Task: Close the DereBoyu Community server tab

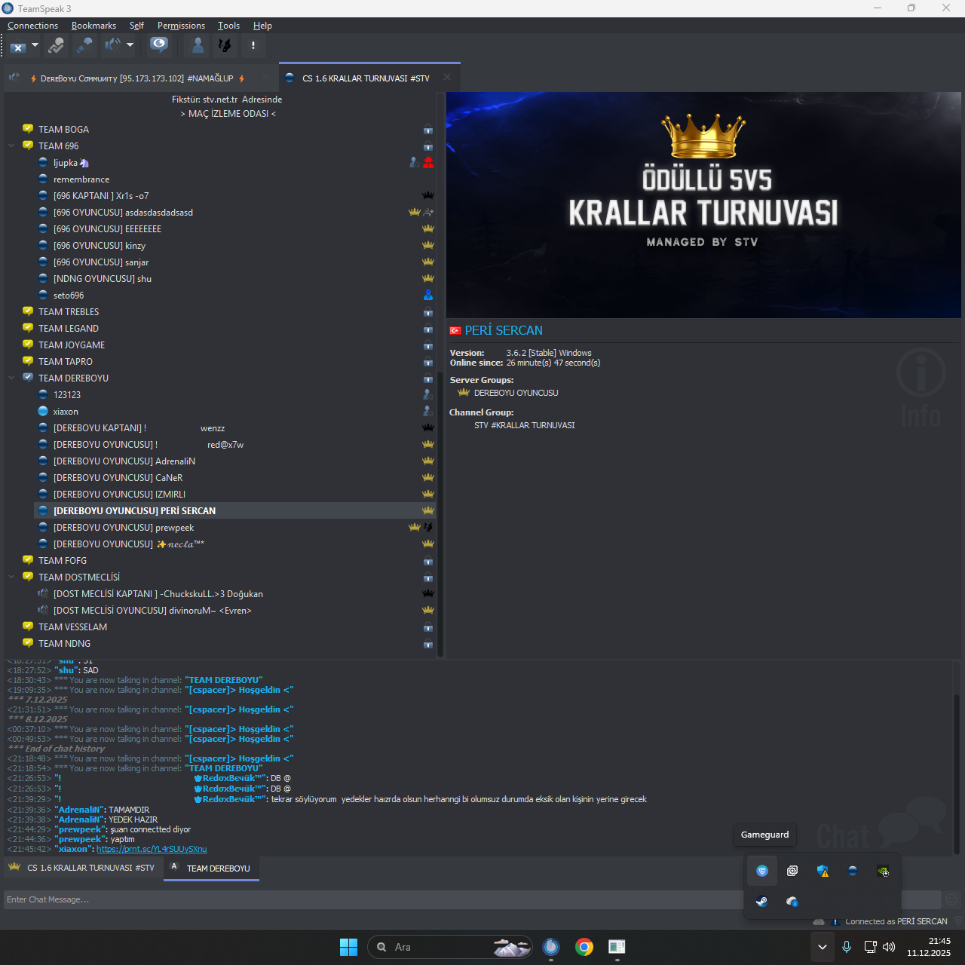Action: 265,78
